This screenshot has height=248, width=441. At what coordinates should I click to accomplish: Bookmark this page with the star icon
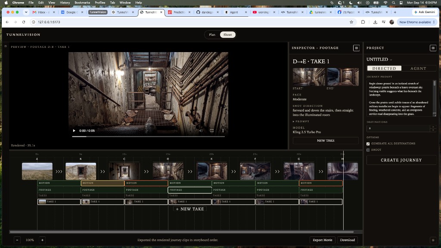tap(351, 22)
